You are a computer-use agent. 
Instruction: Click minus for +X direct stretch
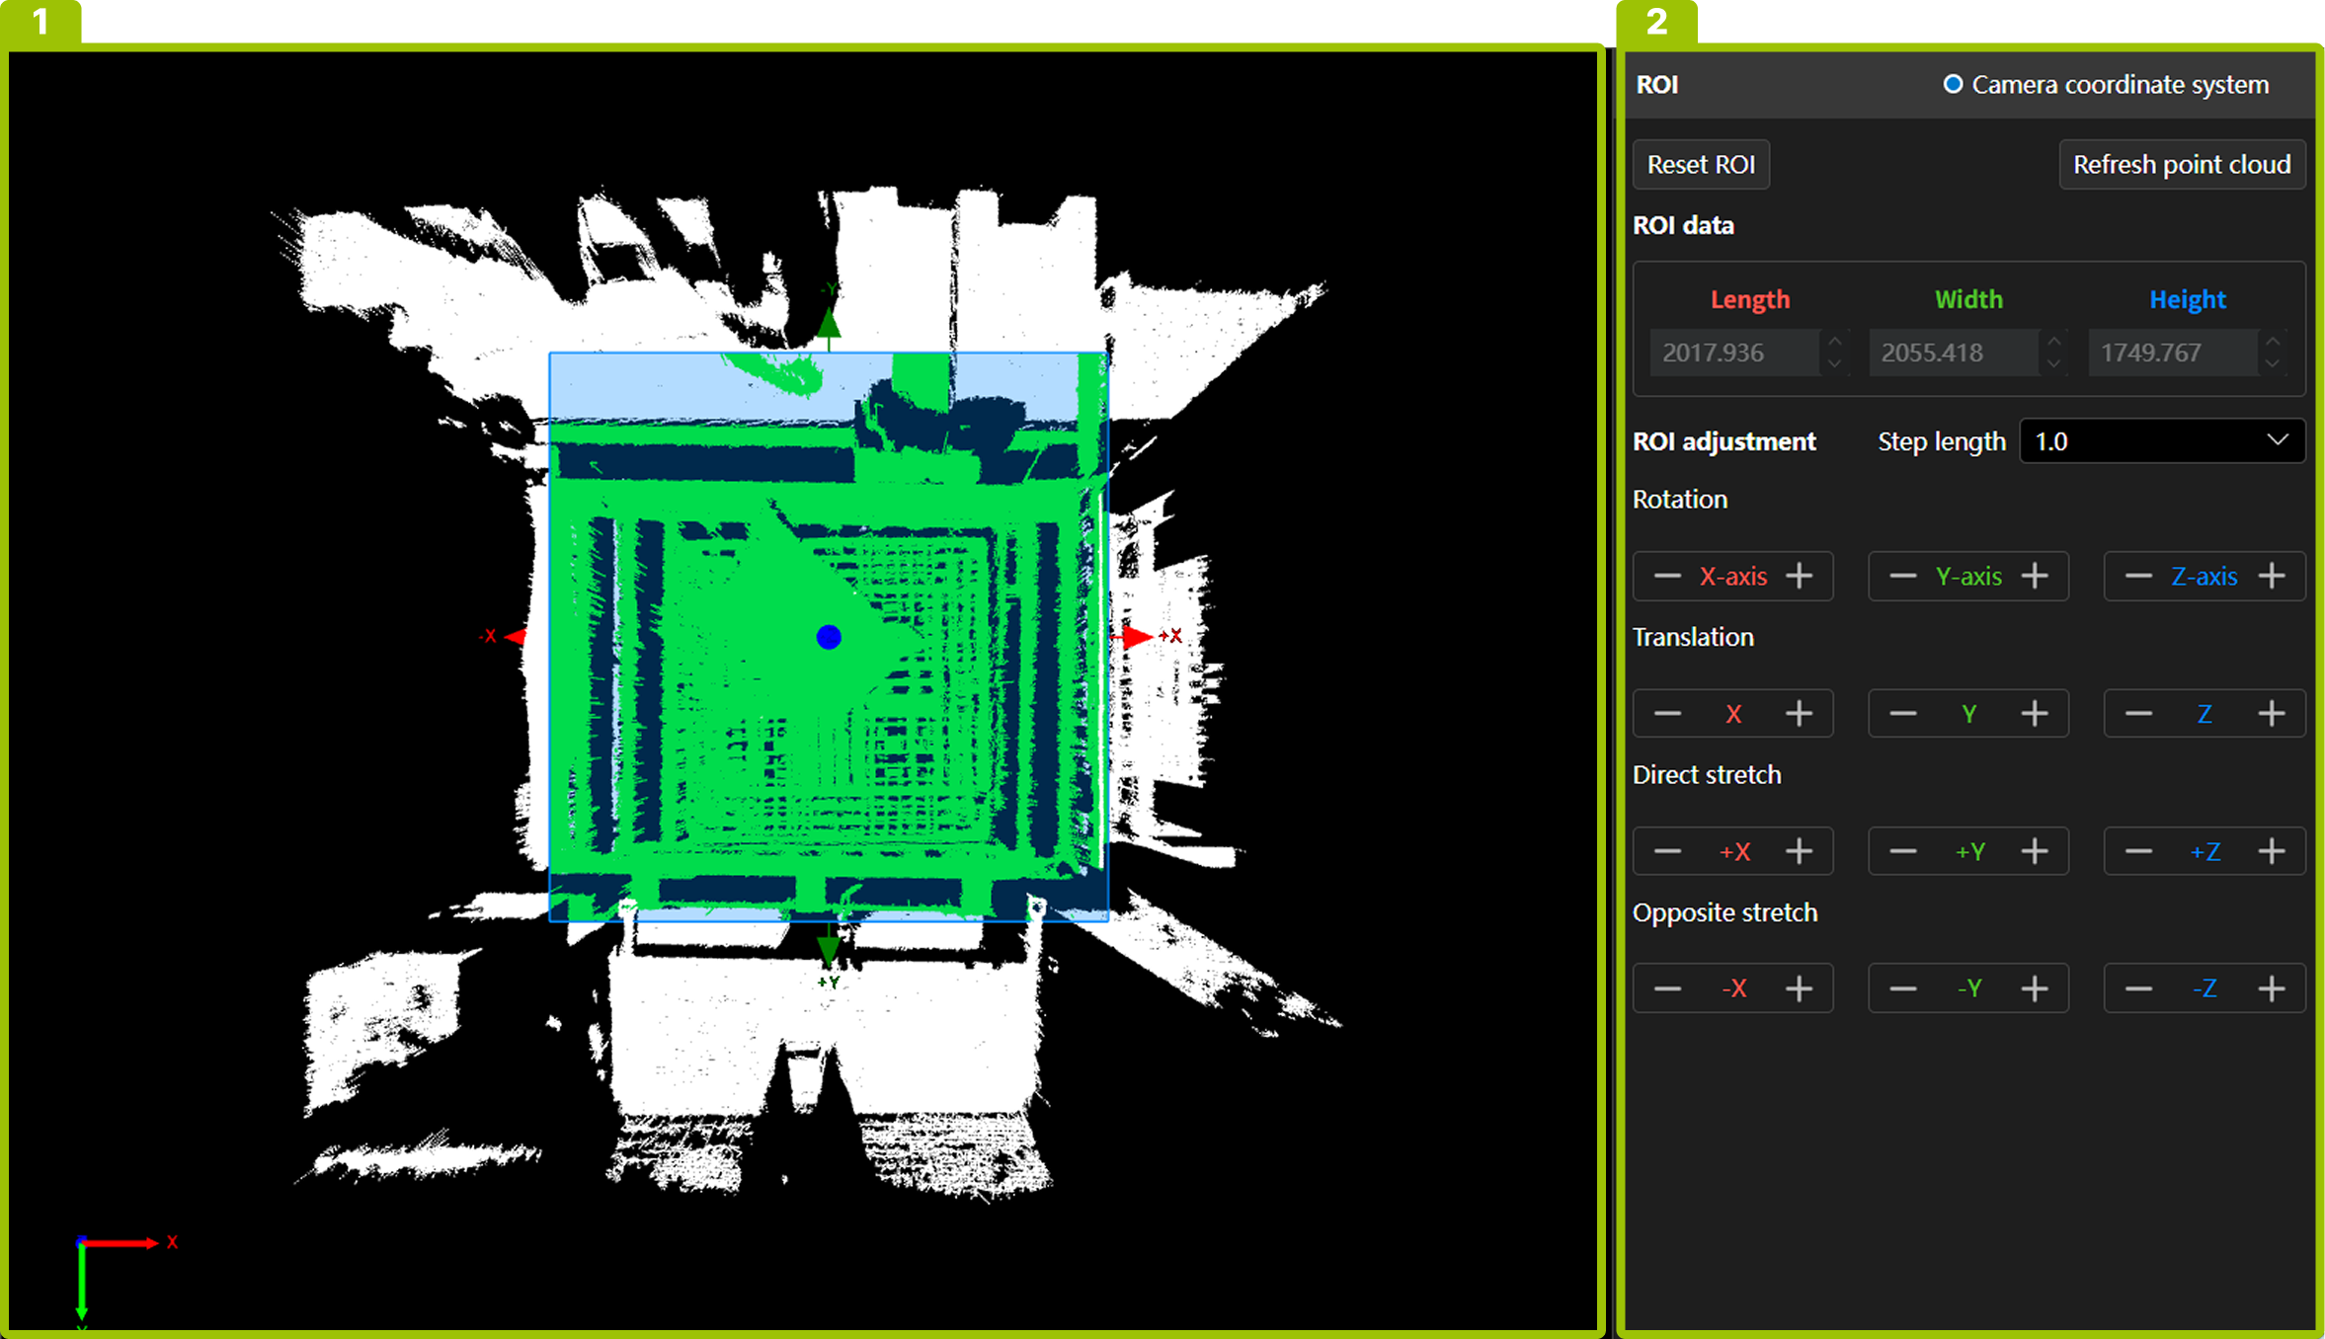click(x=1667, y=851)
